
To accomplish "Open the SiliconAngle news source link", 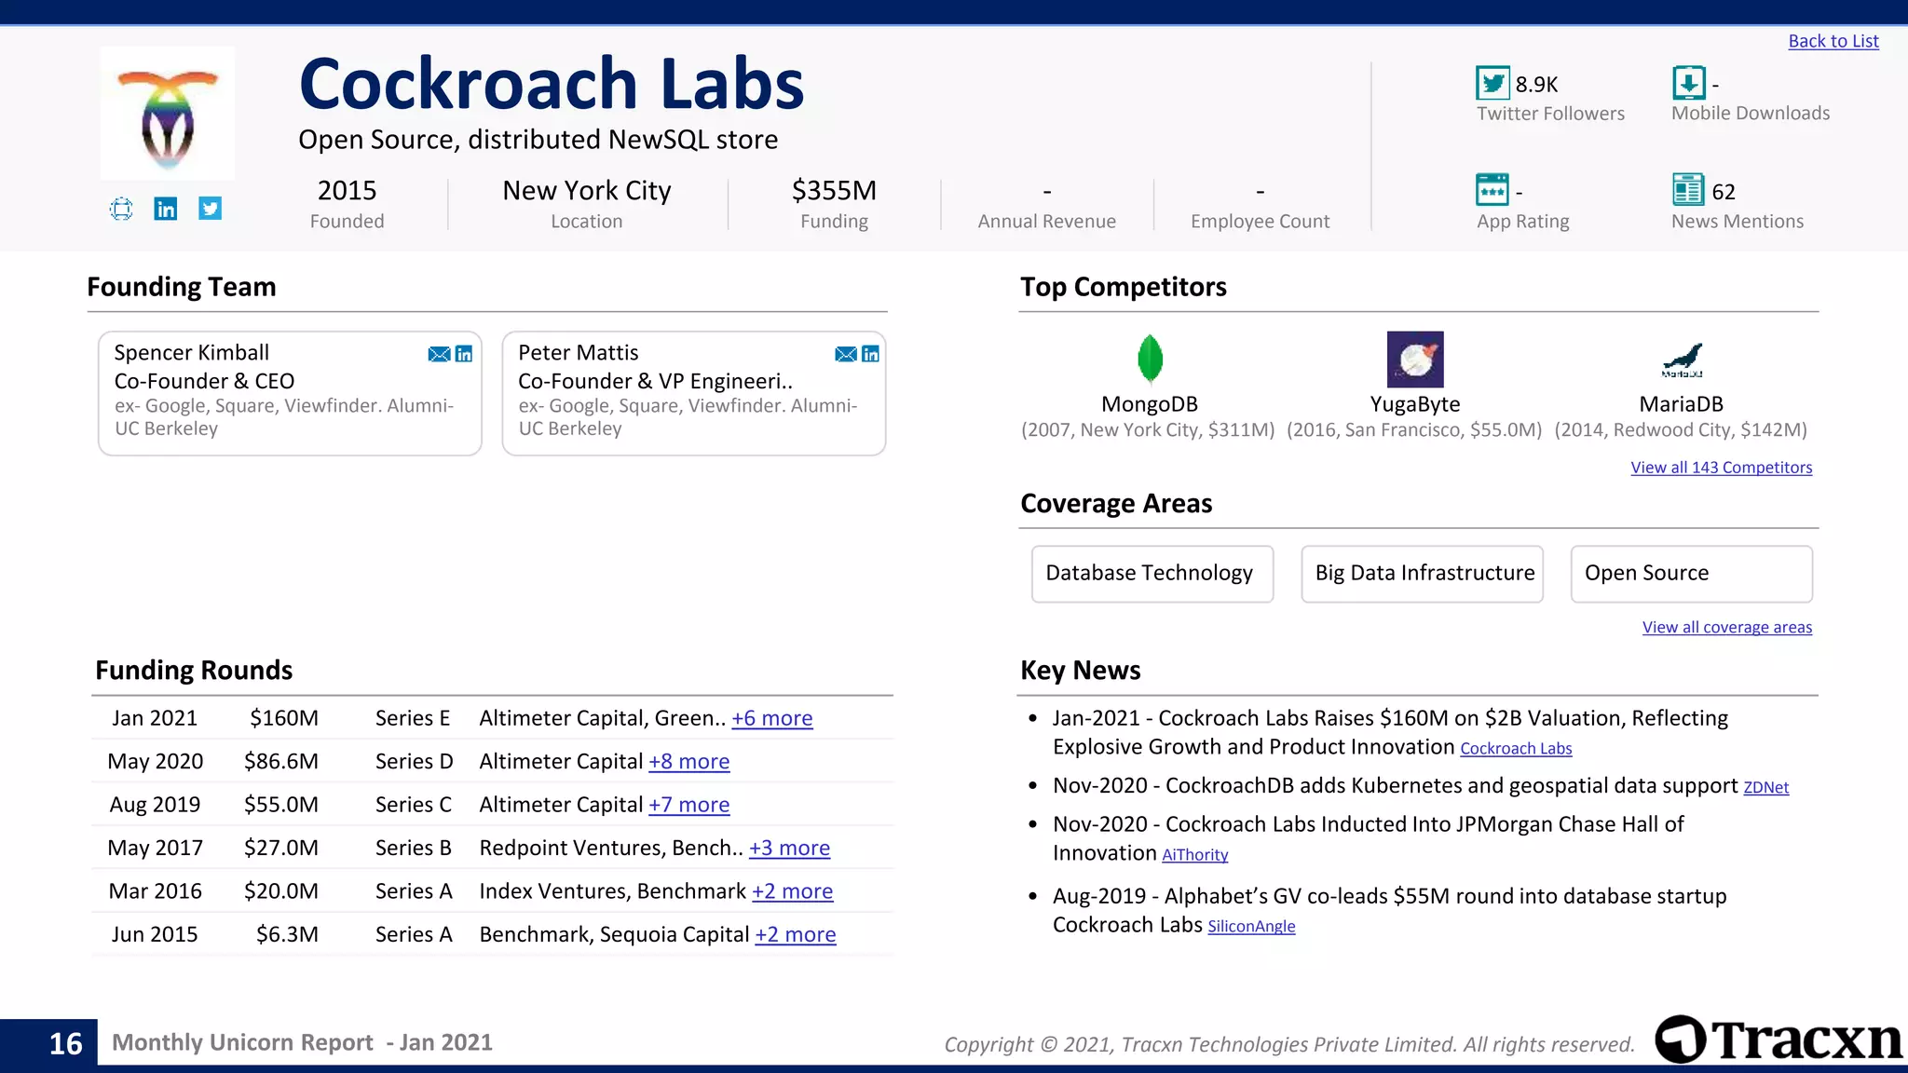I will click(x=1251, y=927).
